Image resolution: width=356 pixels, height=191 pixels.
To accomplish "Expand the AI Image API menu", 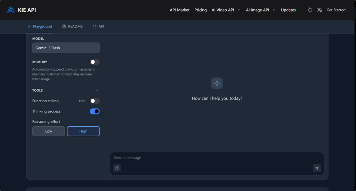I will (x=260, y=10).
